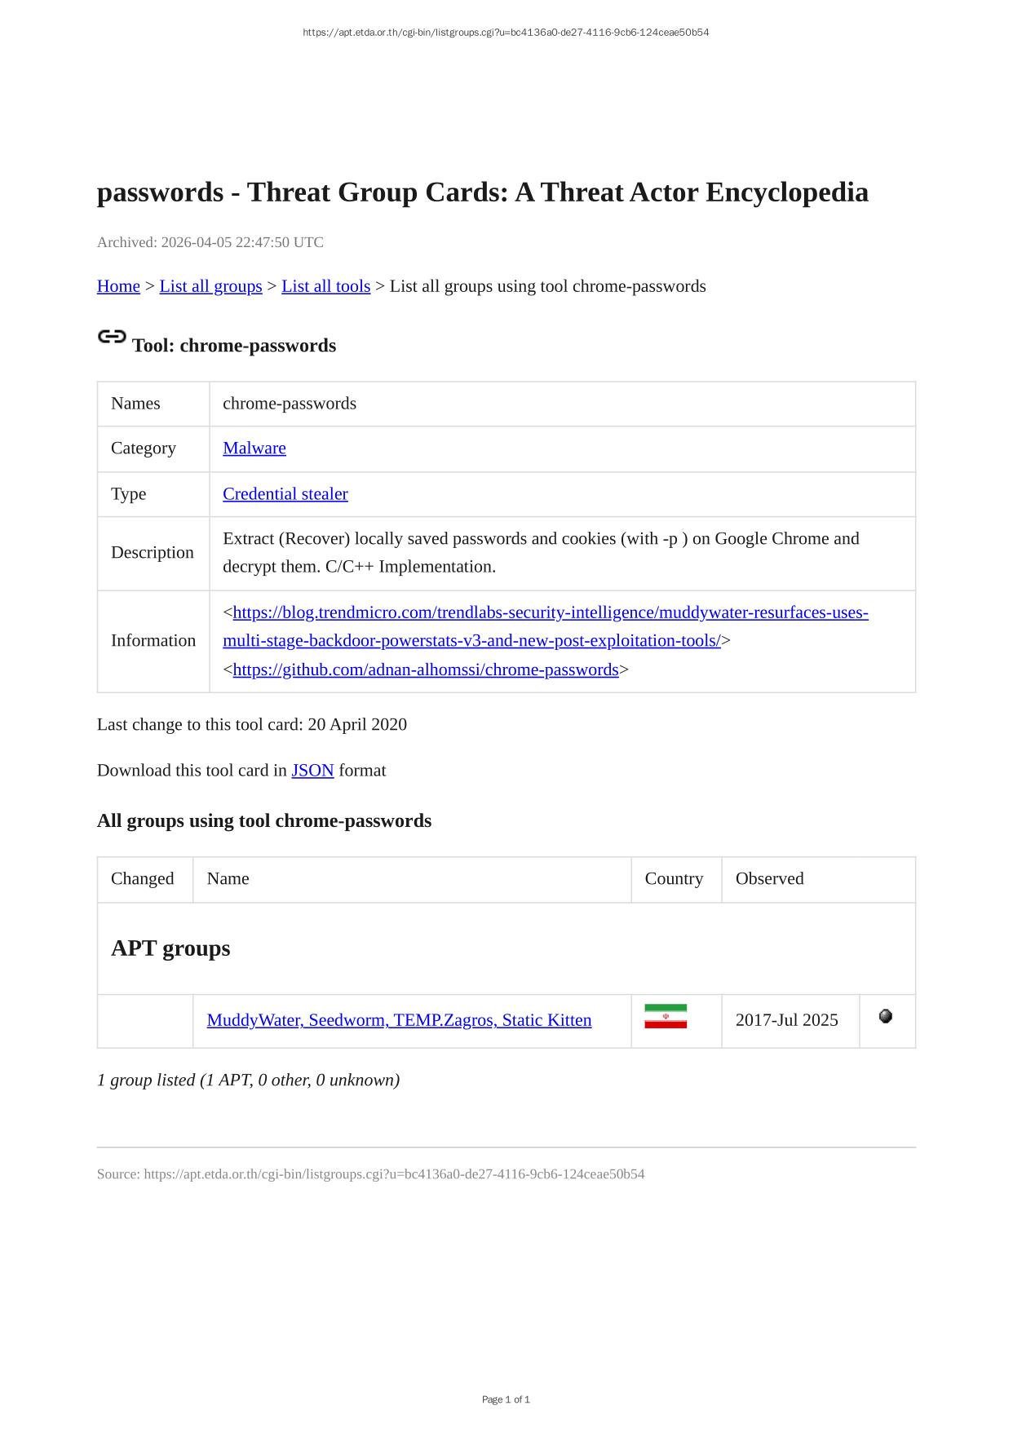The height and width of the screenshot is (1432, 1013).
Task: Open MuddyWater, Seedworm group entry
Action: (x=399, y=1020)
